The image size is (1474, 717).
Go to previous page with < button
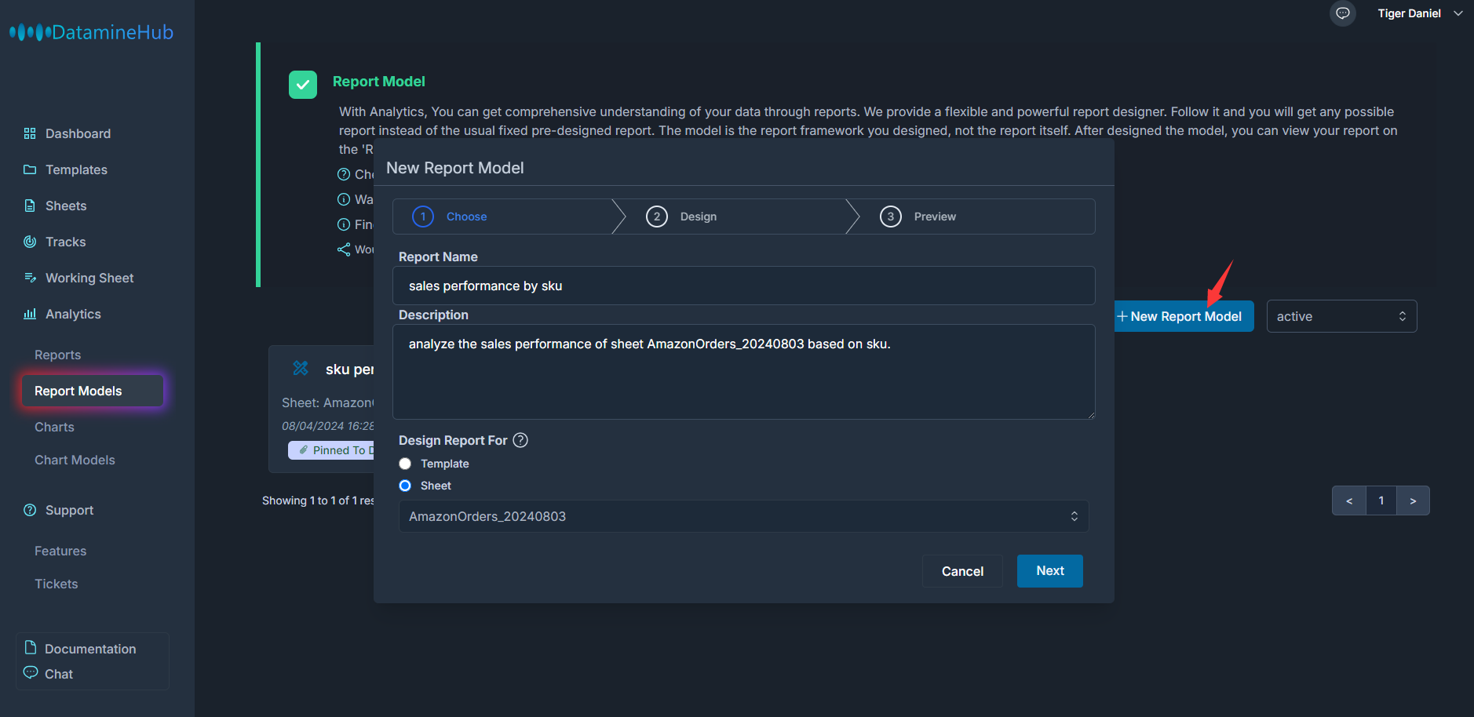coord(1349,500)
